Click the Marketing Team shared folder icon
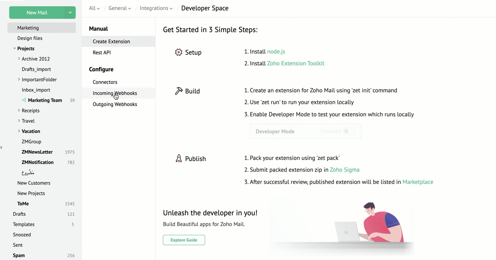This screenshot has width=496, height=260. tap(24, 100)
